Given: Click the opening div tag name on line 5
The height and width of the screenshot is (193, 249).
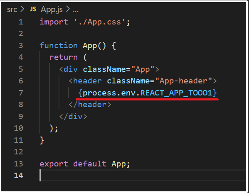Looking at the screenshot, I should [x=71, y=69].
